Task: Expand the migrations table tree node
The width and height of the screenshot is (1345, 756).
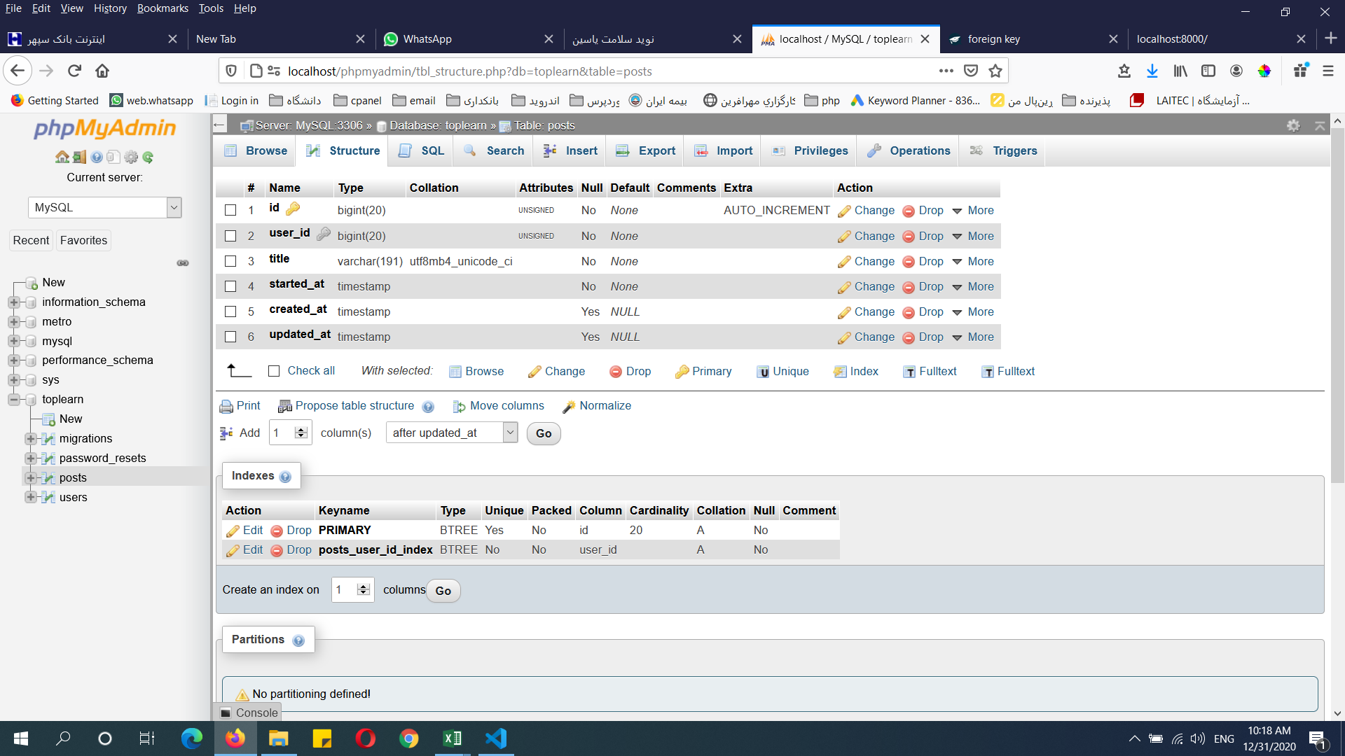Action: (30, 439)
